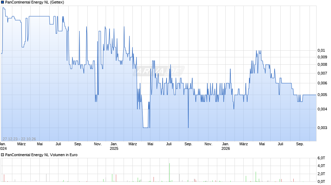
Task: Click the 0,01 price axis label
Action: pos(321,50)
